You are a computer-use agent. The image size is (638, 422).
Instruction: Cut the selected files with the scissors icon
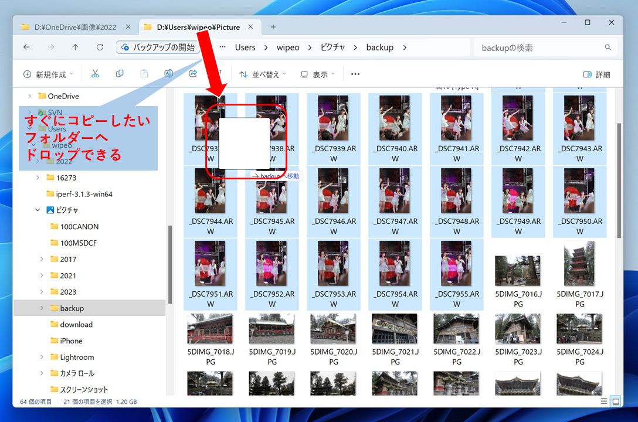[x=95, y=74]
